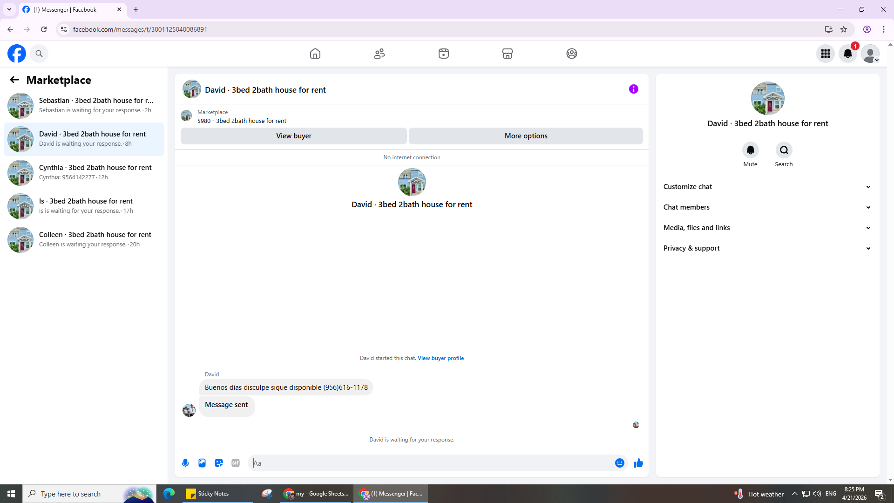
Task: Search in conversation using Search icon
Action: pos(784,150)
